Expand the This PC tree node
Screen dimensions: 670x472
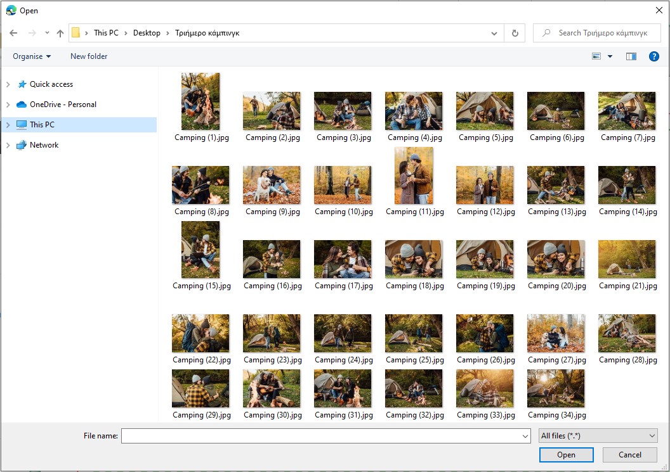[8, 125]
